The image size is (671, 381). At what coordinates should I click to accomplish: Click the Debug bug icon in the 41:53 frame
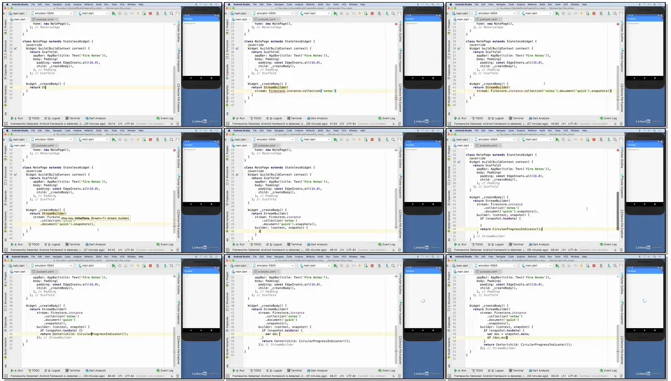(341, 13)
